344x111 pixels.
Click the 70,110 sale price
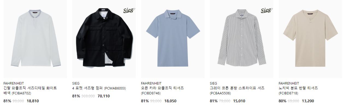click(103, 96)
